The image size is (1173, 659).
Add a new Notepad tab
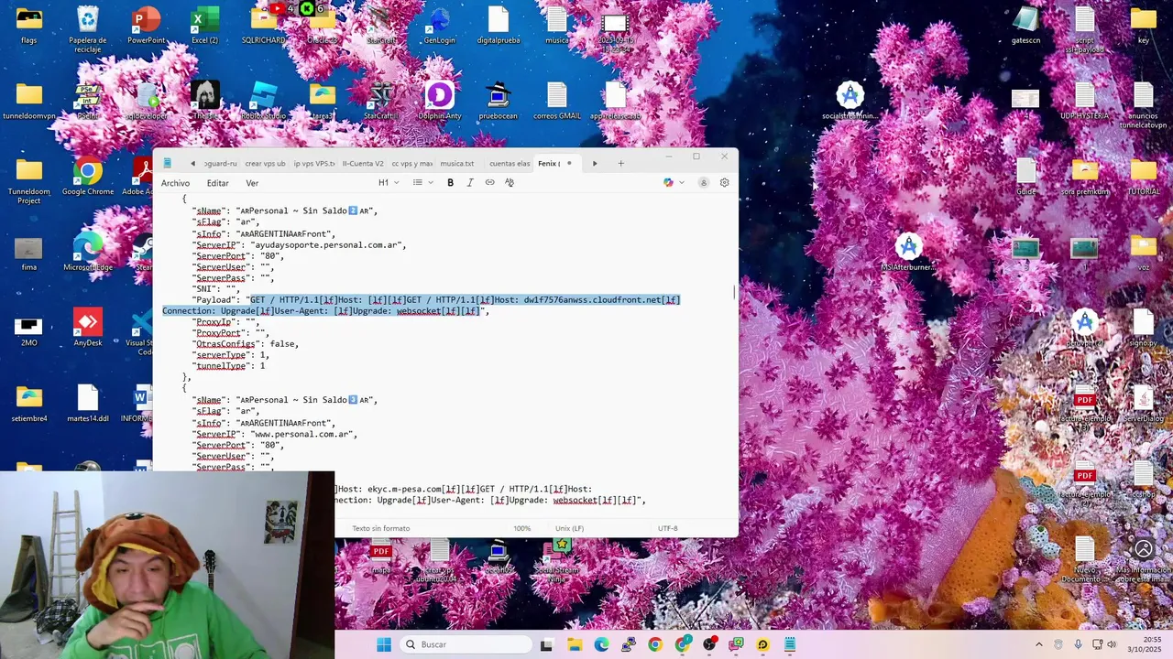click(x=620, y=164)
